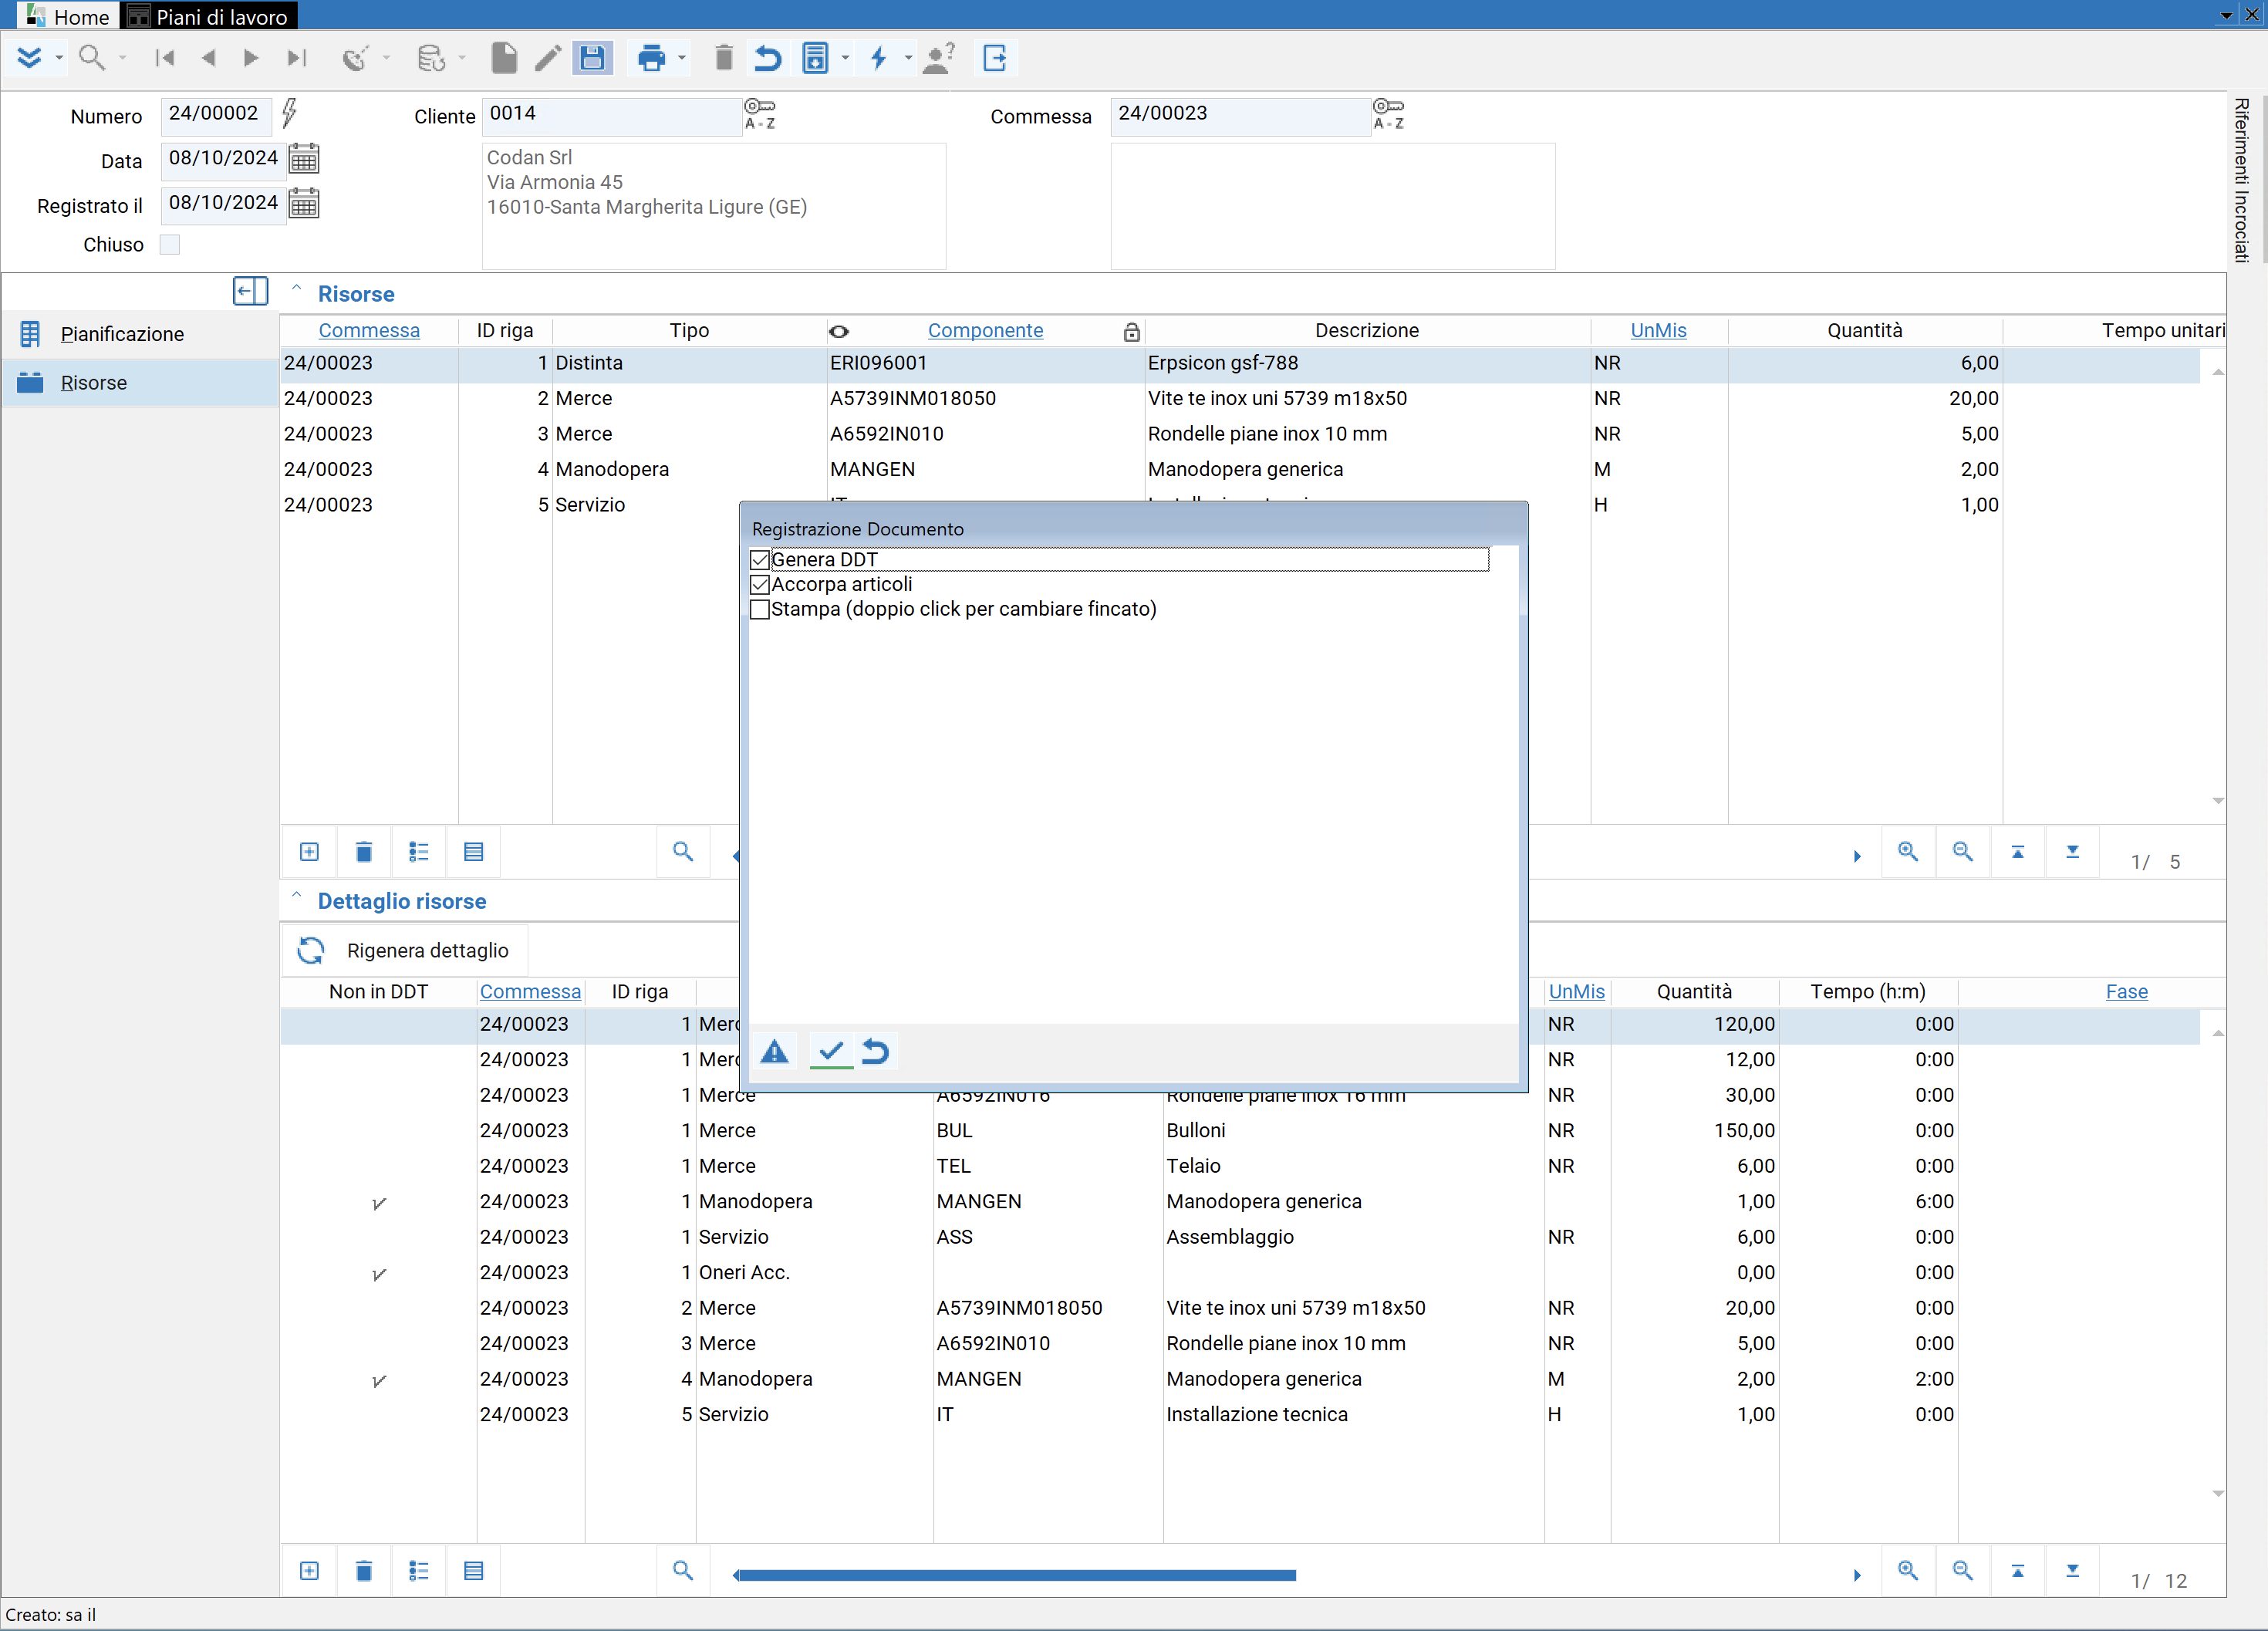Click the trash delete icon in main toolbar
The height and width of the screenshot is (1631, 2268).
point(724,58)
